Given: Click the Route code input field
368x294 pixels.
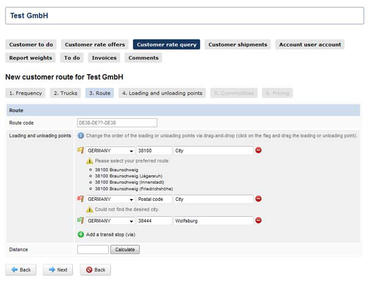Looking at the screenshot, I should [117, 123].
